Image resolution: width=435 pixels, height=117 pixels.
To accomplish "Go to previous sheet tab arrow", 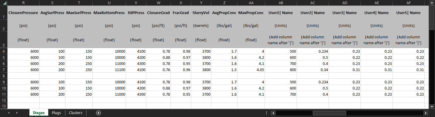I will (9, 113).
